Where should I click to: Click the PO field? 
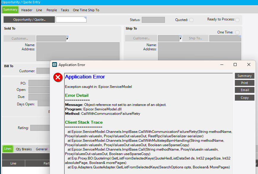pyautogui.click(x=39, y=83)
